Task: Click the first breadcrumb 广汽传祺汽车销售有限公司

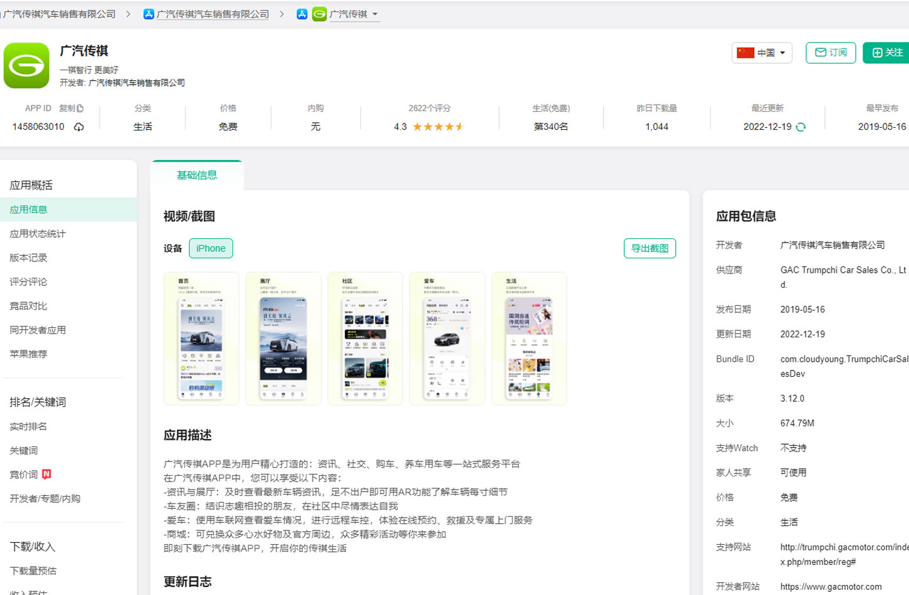Action: [x=59, y=14]
